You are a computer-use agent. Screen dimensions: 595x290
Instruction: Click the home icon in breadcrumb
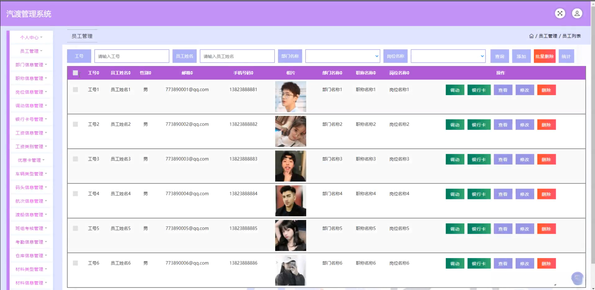pos(531,36)
